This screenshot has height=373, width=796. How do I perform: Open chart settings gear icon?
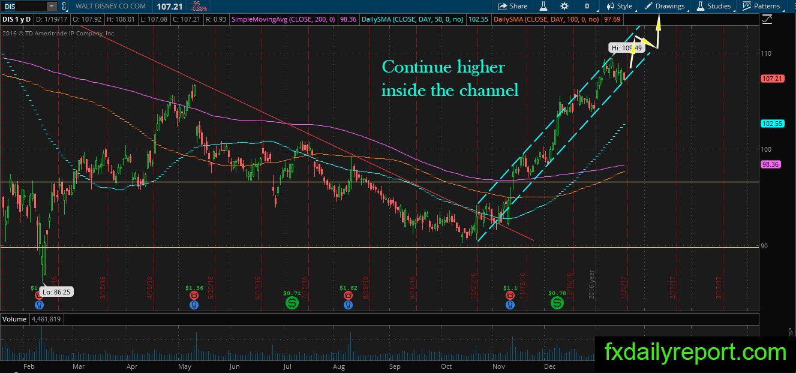click(x=564, y=6)
